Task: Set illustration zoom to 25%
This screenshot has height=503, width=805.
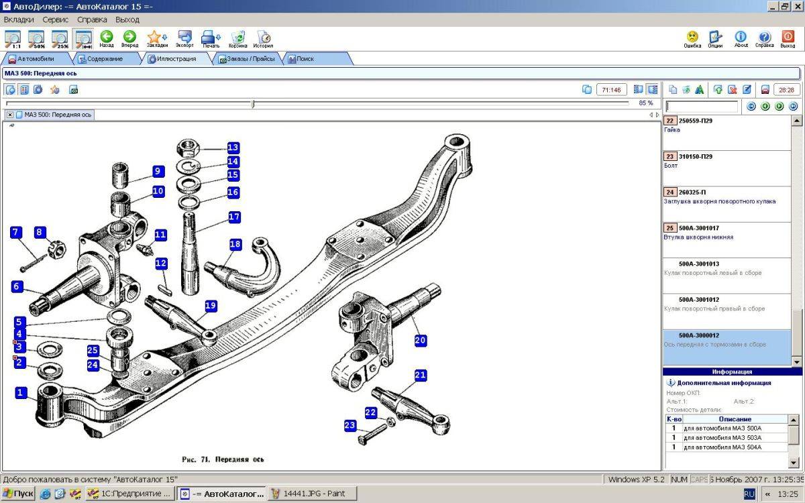Action: pyautogui.click(x=60, y=39)
